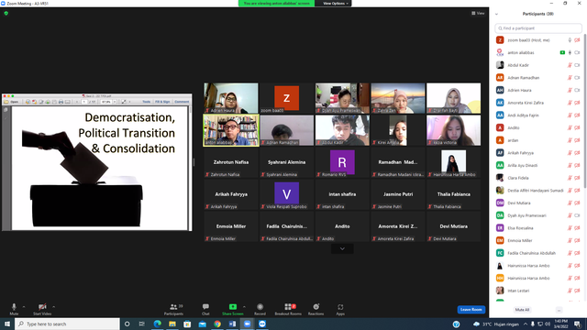Click the taskbar search box
The width and height of the screenshot is (587, 330).
click(67, 324)
